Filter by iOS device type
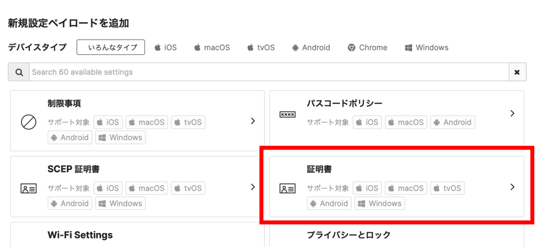This screenshot has width=543, height=247. [x=166, y=47]
